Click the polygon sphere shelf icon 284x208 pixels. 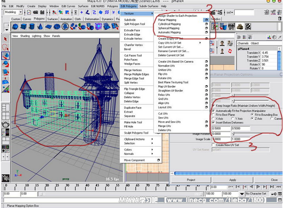click(15, 27)
